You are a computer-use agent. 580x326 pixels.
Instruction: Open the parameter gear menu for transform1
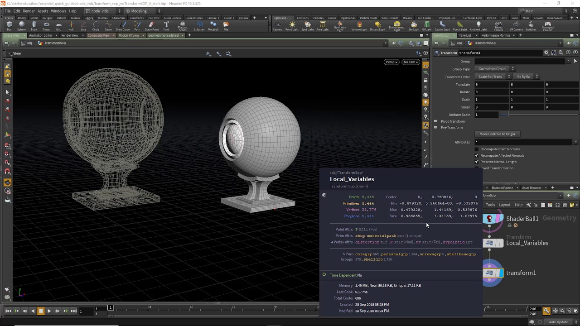546,53
